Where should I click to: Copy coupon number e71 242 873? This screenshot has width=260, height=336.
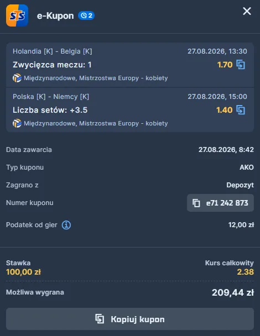220,203
